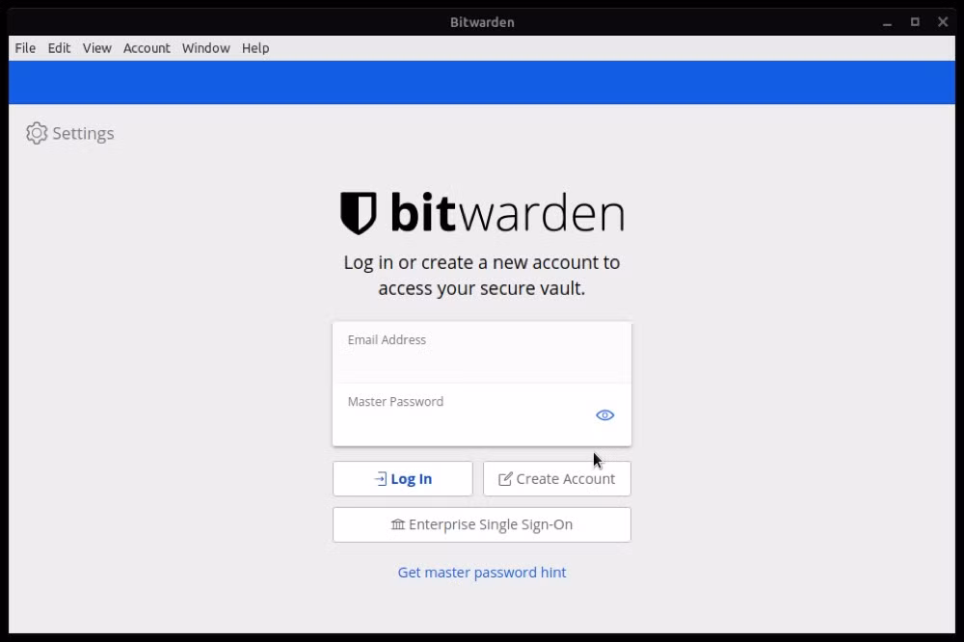The width and height of the screenshot is (964, 642).
Task: Open the Help menu
Action: [x=255, y=48]
